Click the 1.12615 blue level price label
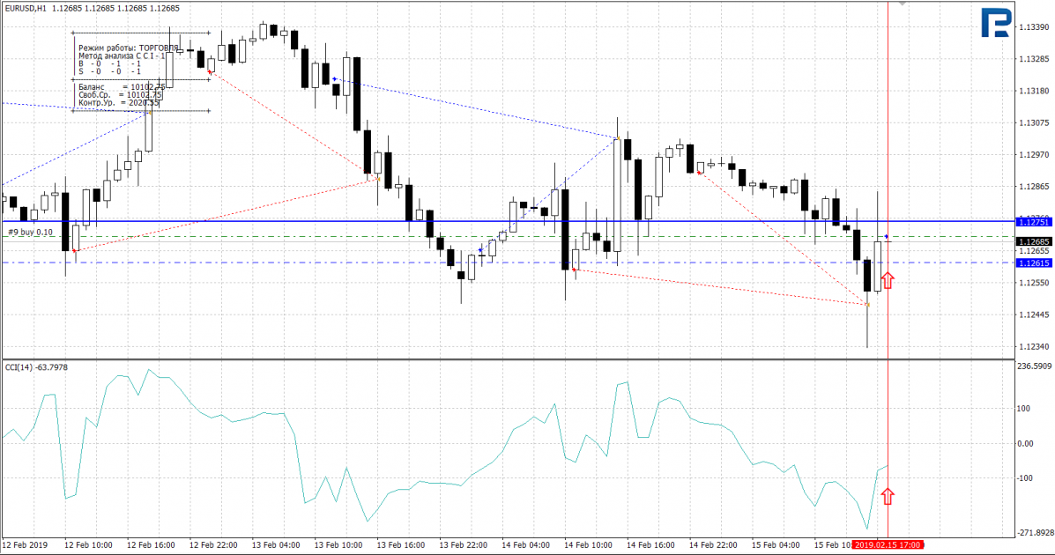1055x555 pixels. (x=1034, y=263)
